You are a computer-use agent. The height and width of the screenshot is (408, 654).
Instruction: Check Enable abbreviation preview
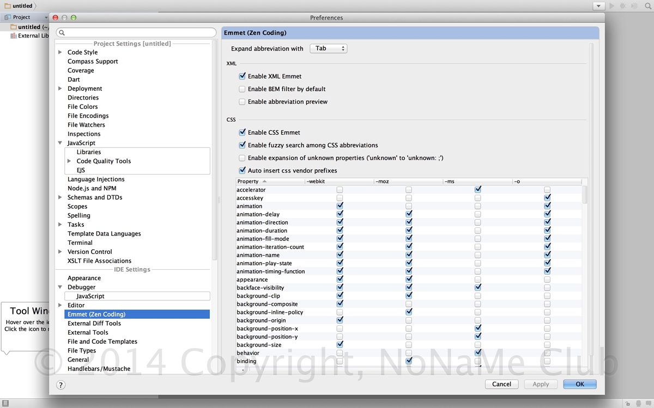(x=242, y=102)
